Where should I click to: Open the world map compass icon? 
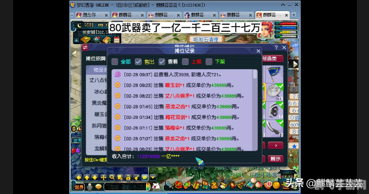[x=97, y=39]
